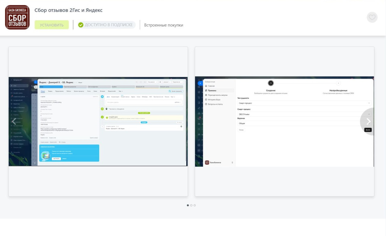The image size is (386, 236).
Task: Select the second carousel pagination dot
Action: coord(191,205)
